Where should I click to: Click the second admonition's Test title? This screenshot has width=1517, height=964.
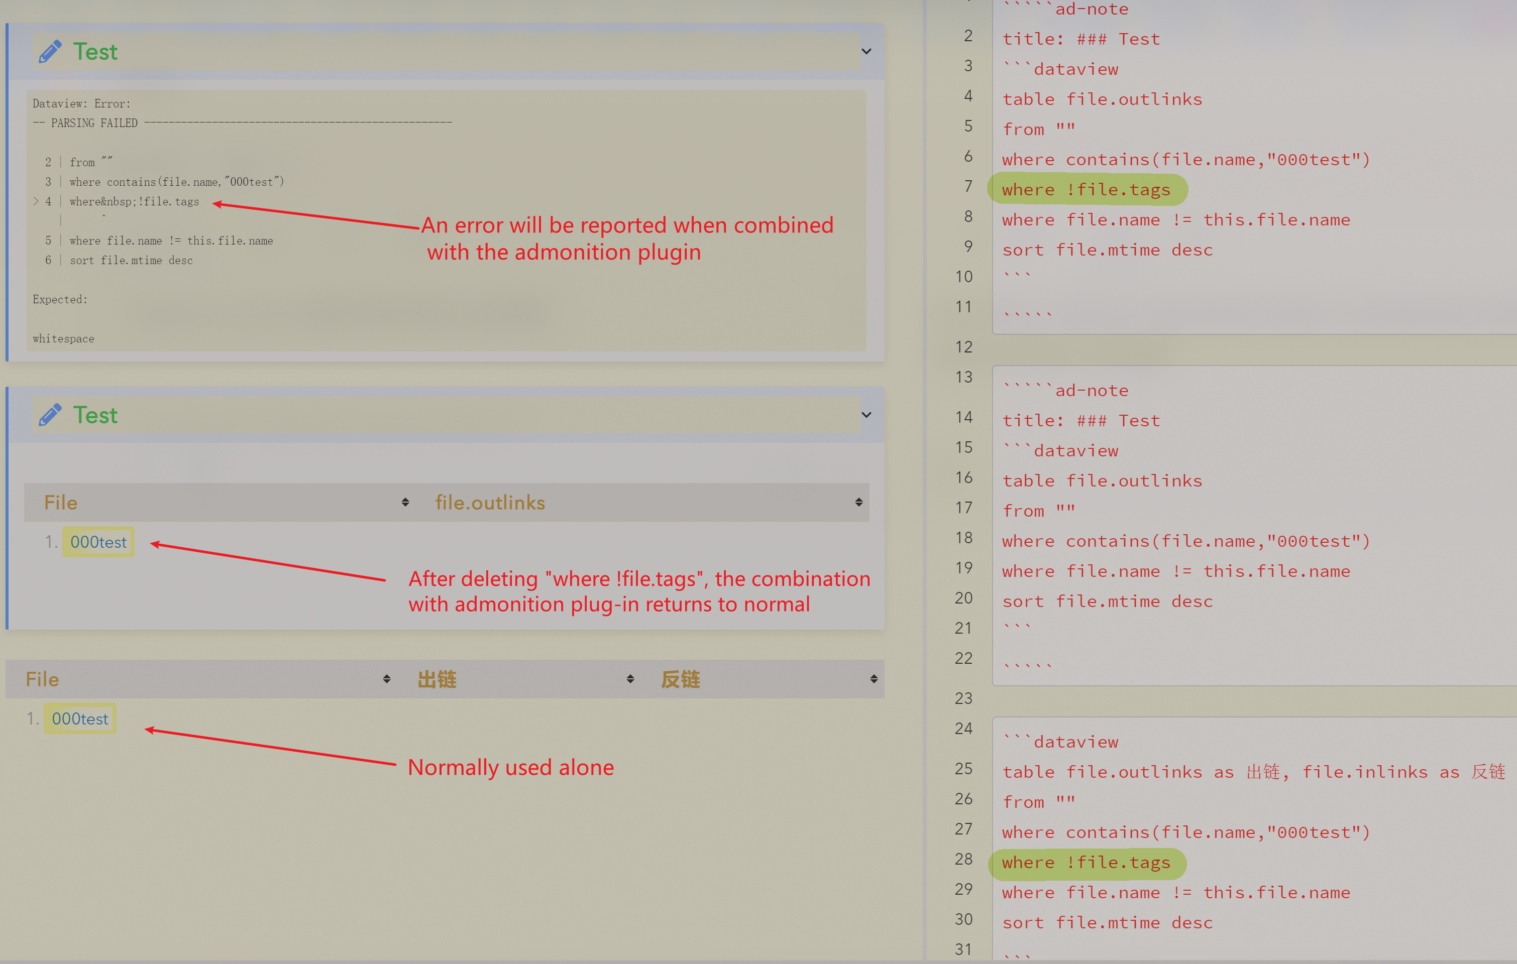tap(95, 415)
